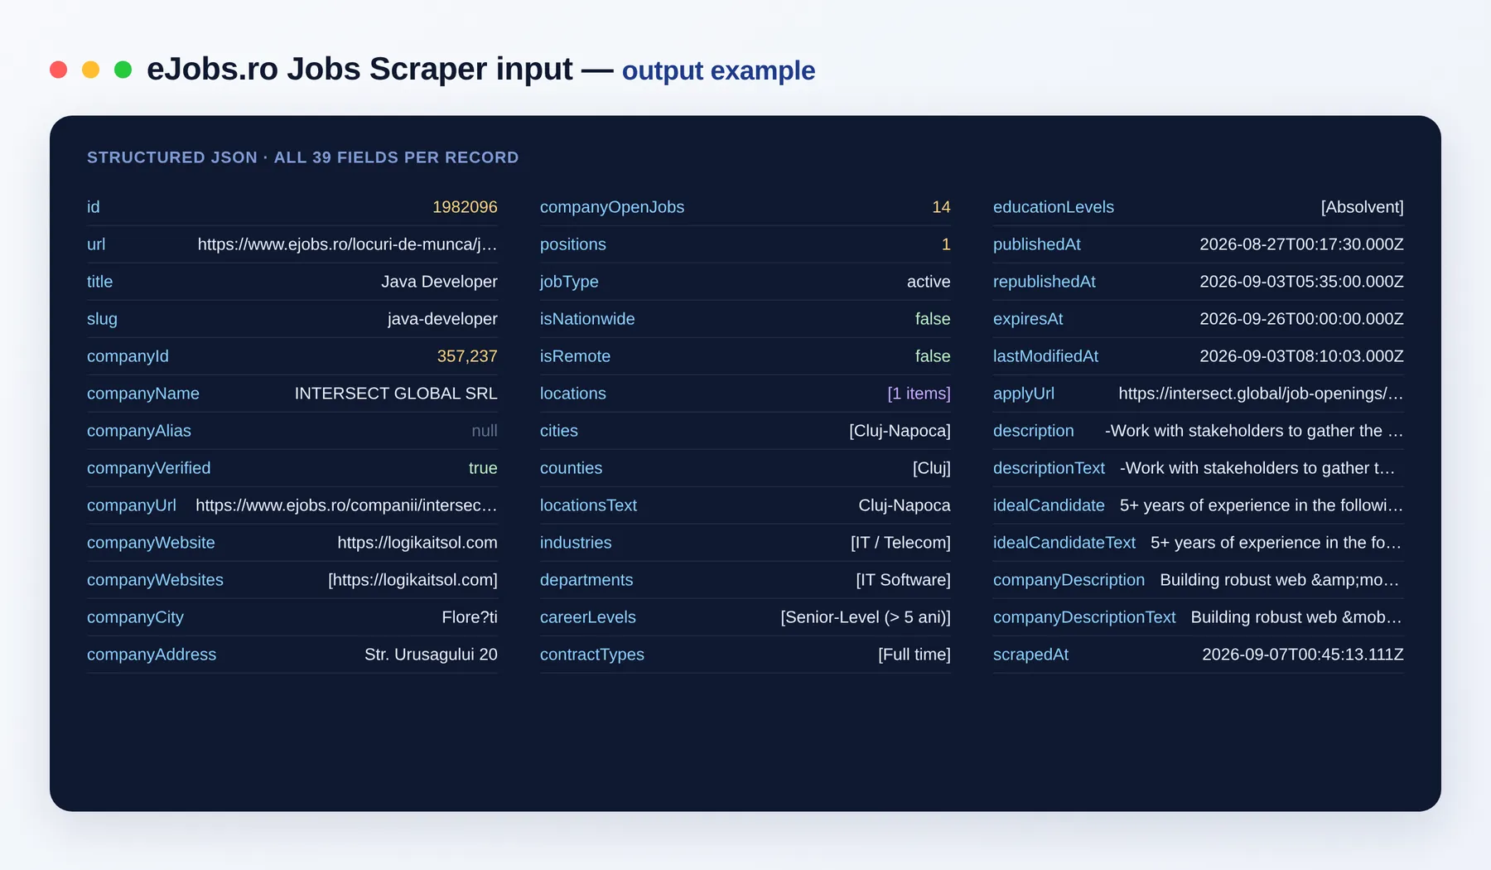Click the description field label
This screenshot has height=870, width=1491.
click(1033, 431)
